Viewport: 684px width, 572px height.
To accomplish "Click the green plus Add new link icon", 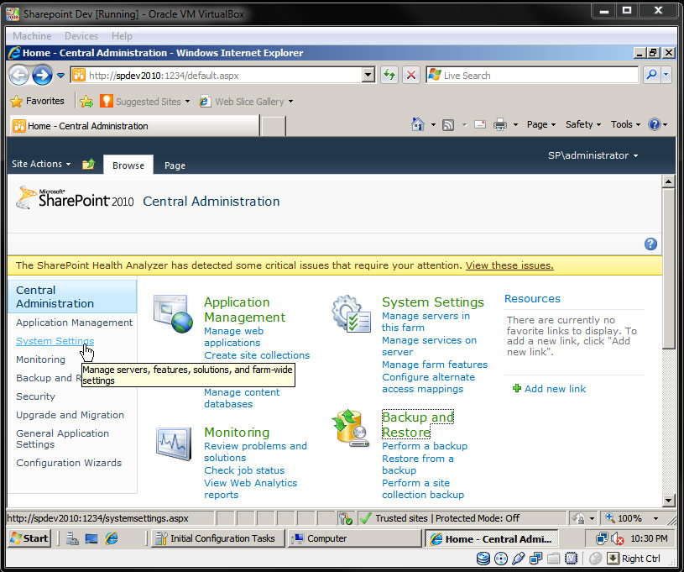I will pyautogui.click(x=517, y=388).
